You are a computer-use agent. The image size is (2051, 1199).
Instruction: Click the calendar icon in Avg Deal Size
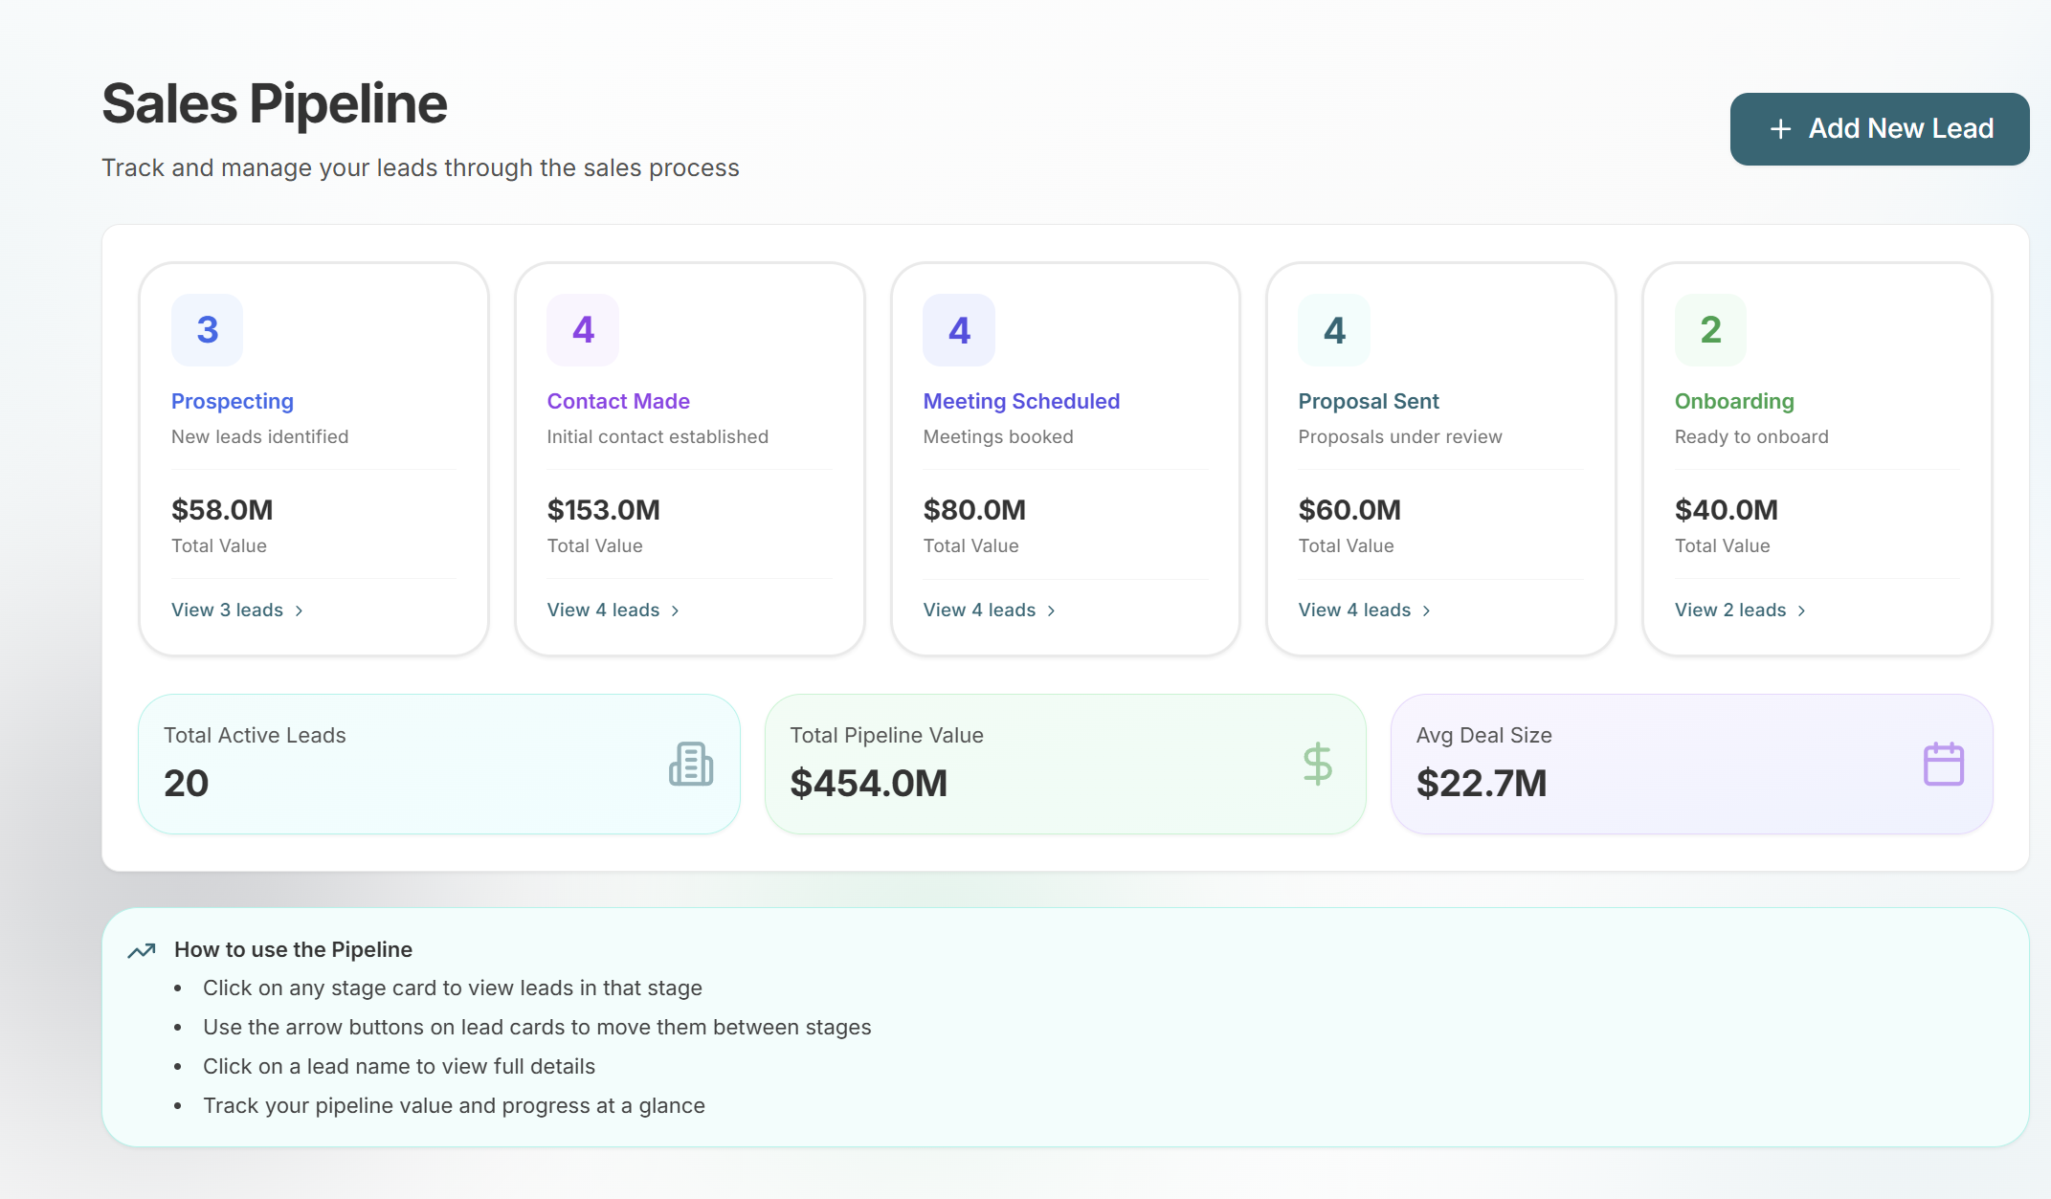(1943, 764)
